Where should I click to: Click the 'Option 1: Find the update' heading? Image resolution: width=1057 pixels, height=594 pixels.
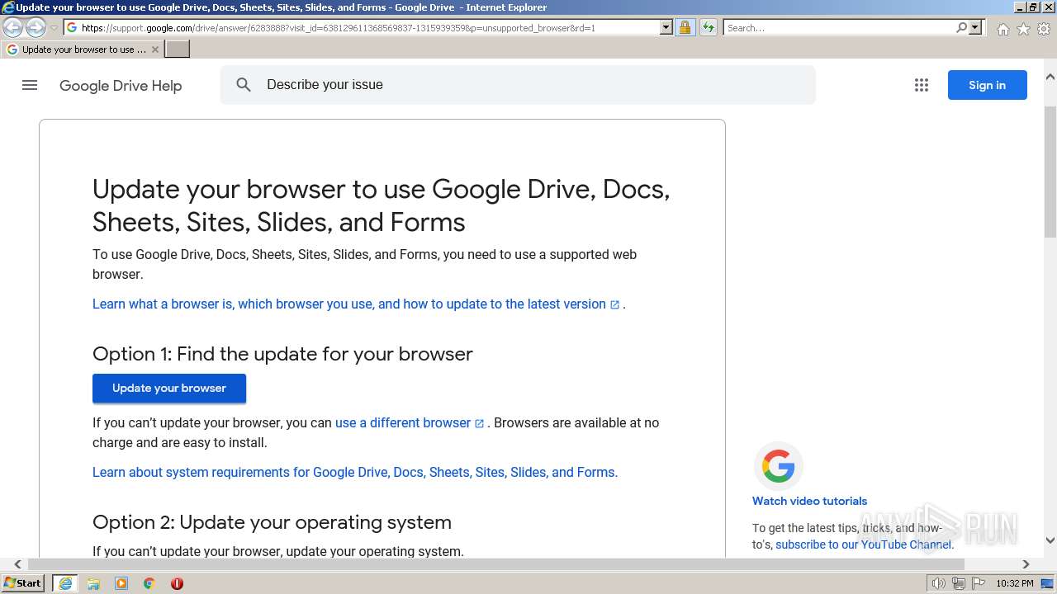pos(282,354)
